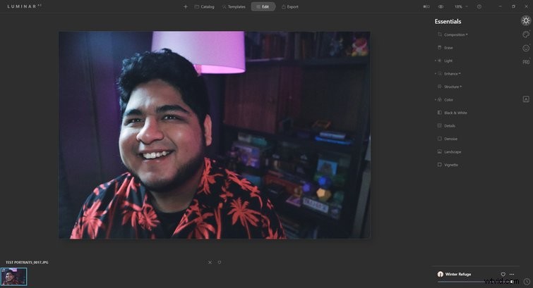Mark photo favorite with heart below photo
Image resolution: width=533 pixels, height=288 pixels.
[x=220, y=262]
